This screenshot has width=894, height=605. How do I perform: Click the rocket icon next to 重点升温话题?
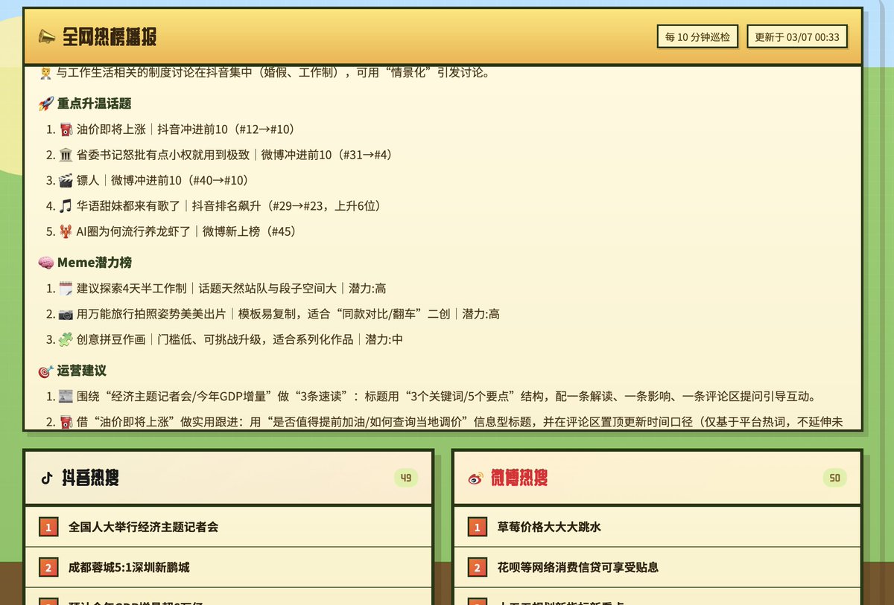coord(45,103)
